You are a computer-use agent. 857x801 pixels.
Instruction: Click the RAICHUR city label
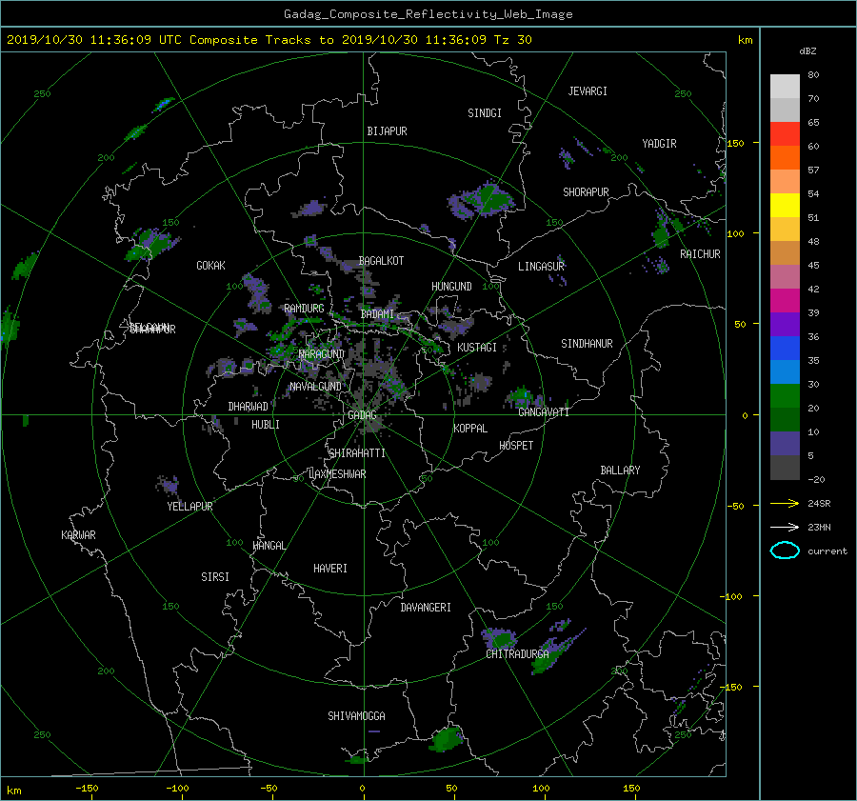(x=700, y=254)
